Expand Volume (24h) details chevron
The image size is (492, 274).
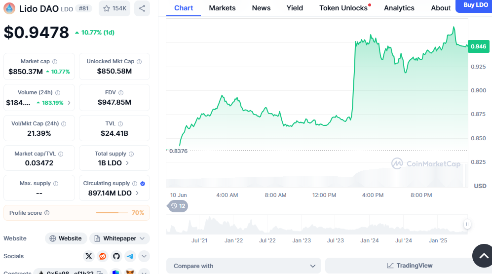[69, 103]
